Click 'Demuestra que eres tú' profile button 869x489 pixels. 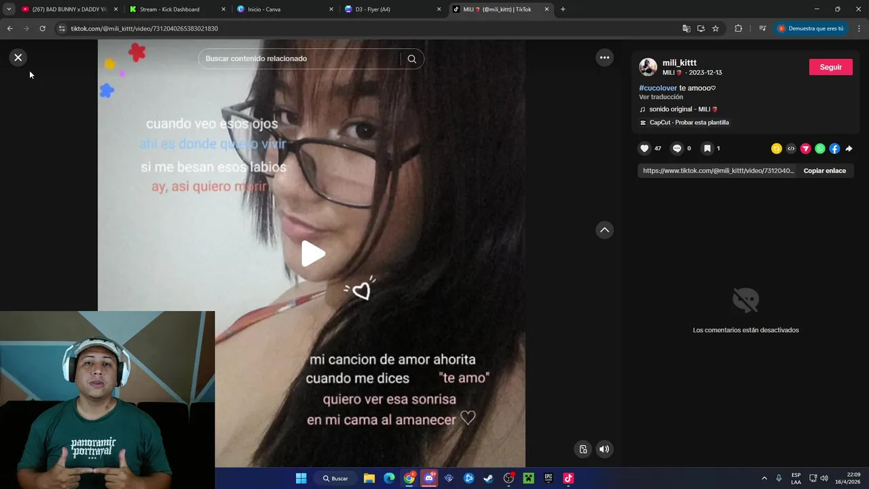coord(811,29)
